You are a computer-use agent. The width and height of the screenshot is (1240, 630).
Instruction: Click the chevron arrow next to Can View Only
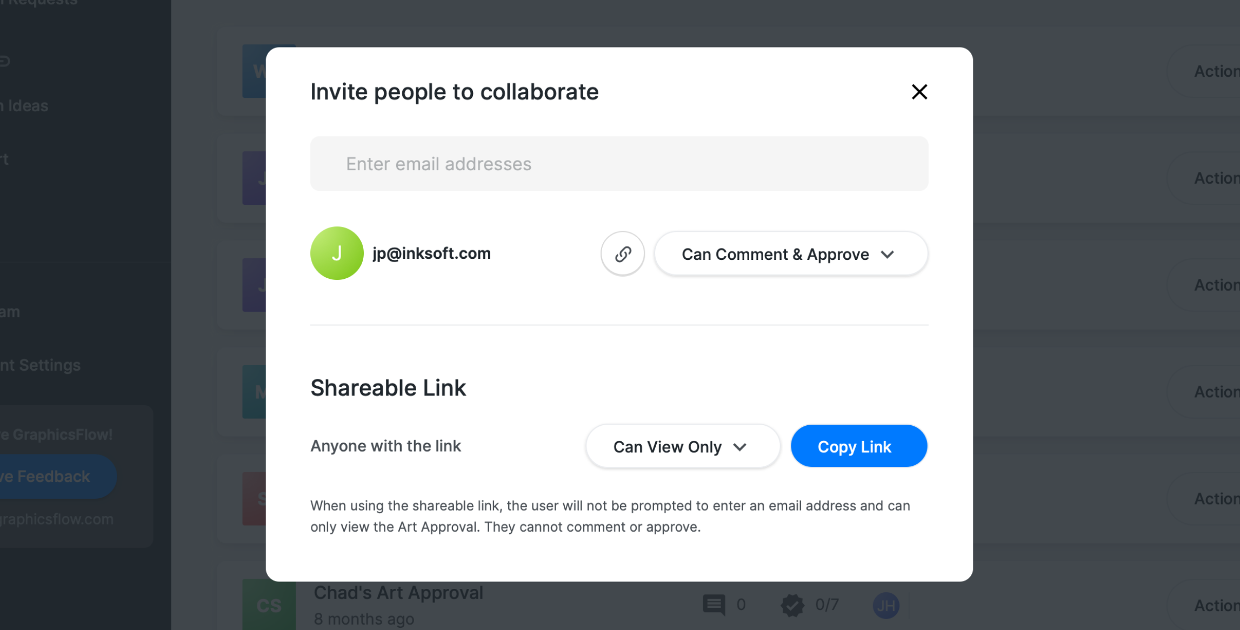740,447
